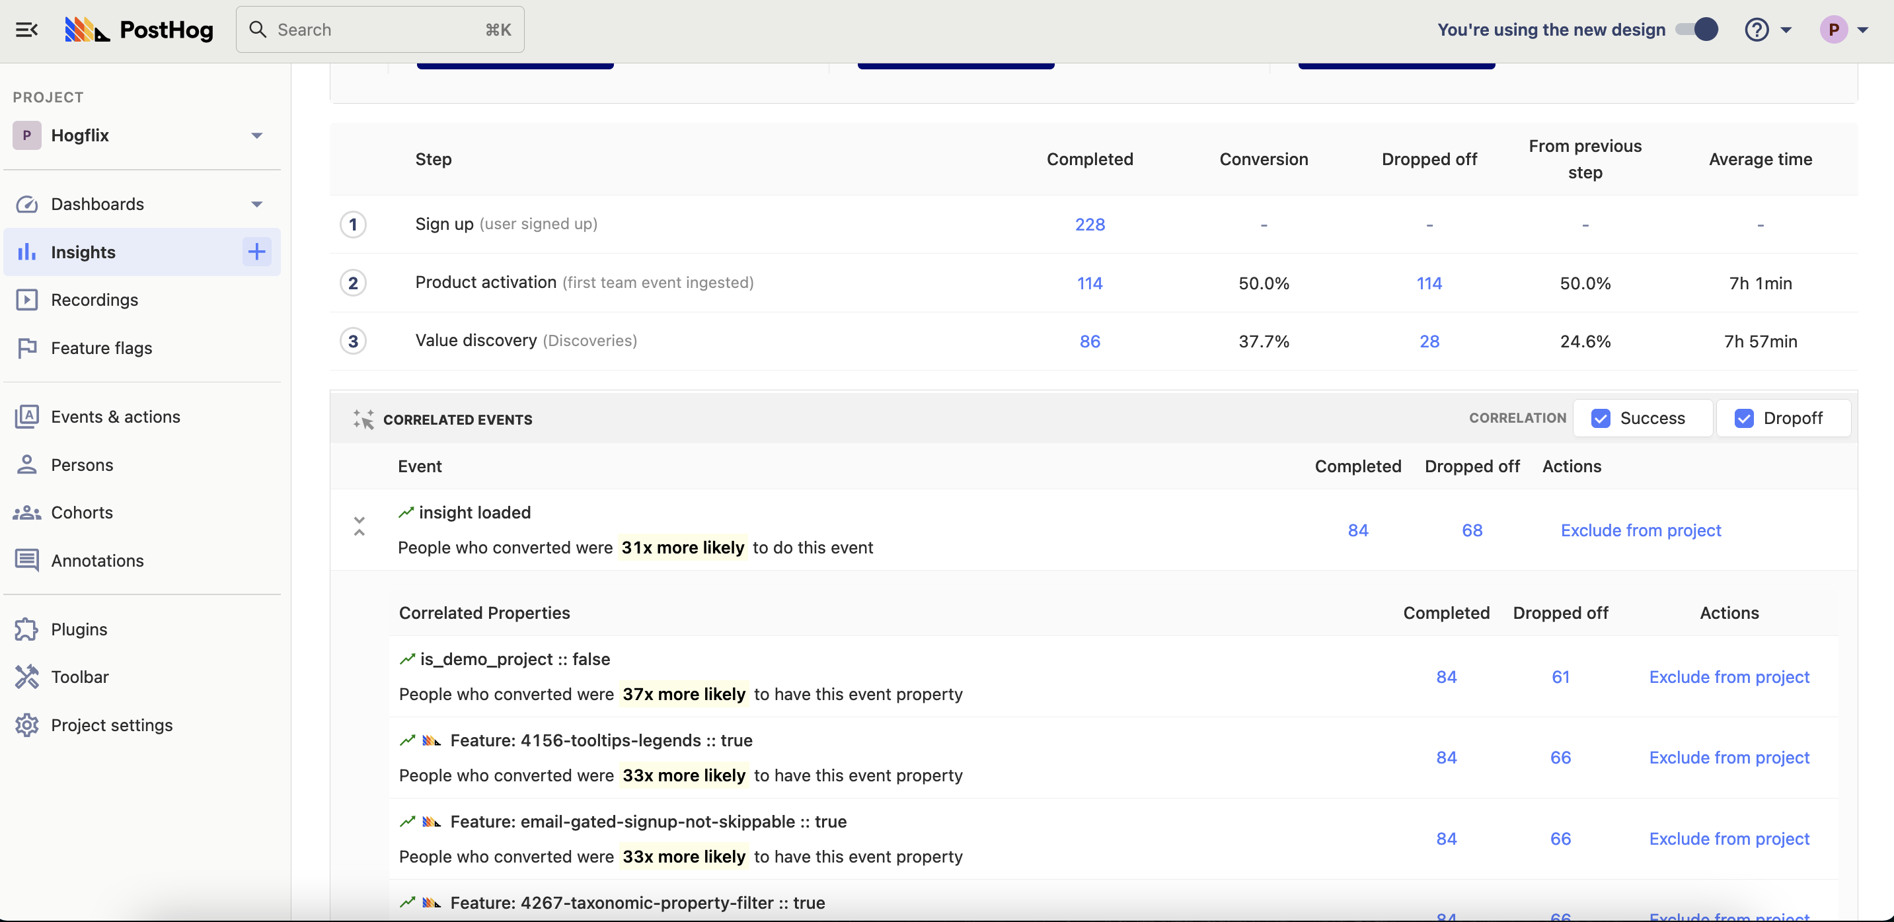The width and height of the screenshot is (1894, 922).
Task: Open the help question mark icon
Action: (x=1757, y=29)
